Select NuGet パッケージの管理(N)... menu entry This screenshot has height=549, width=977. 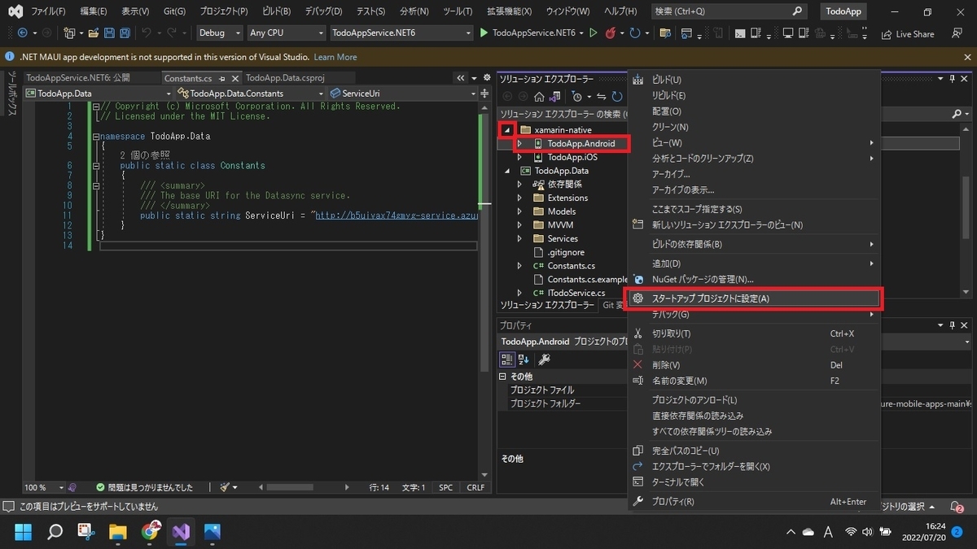click(x=754, y=279)
